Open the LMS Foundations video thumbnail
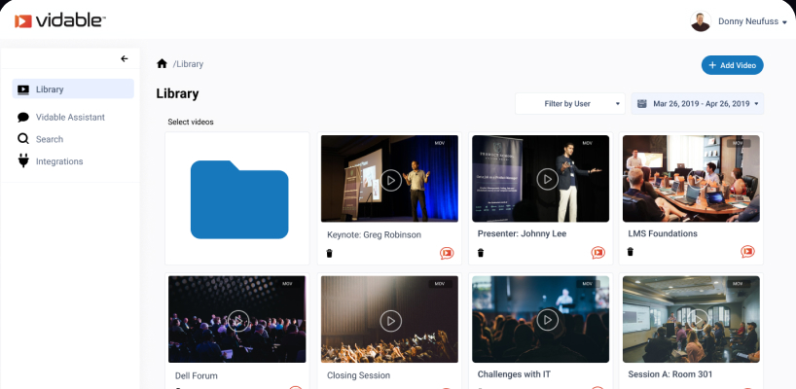796x389 pixels. (x=691, y=179)
